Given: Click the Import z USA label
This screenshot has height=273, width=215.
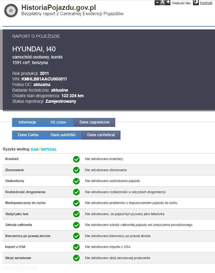Looking at the screenshot, I should pos(15,247).
